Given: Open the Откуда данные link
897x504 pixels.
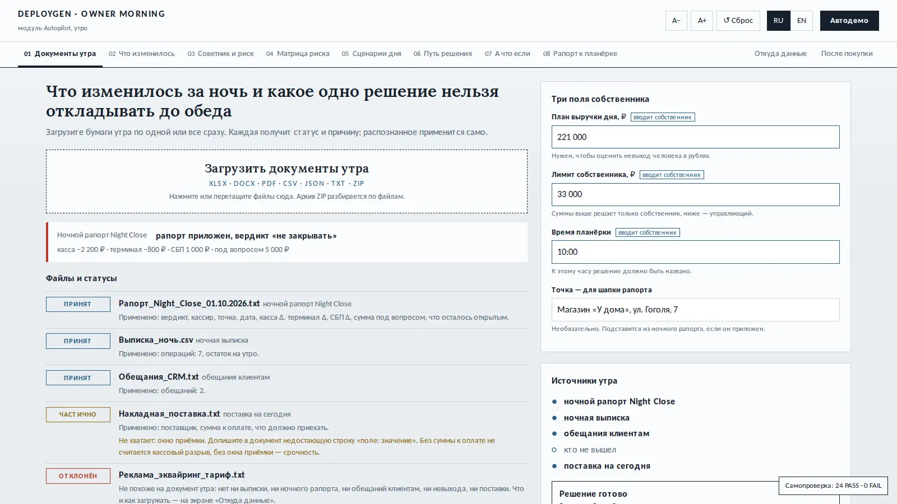Looking at the screenshot, I should [x=780, y=54].
